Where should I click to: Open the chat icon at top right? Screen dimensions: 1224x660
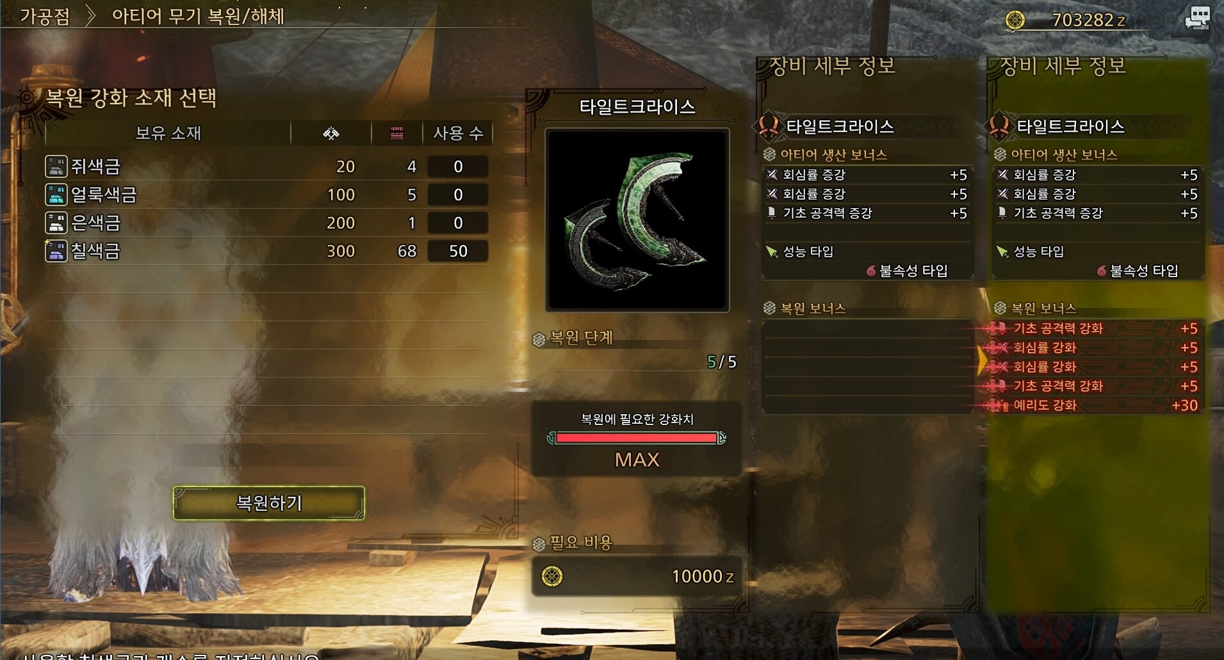[1197, 17]
